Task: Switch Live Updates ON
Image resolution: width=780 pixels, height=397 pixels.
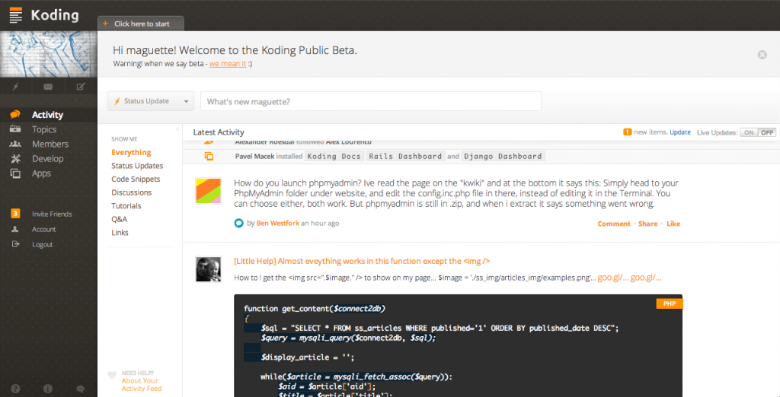Action: (x=750, y=132)
